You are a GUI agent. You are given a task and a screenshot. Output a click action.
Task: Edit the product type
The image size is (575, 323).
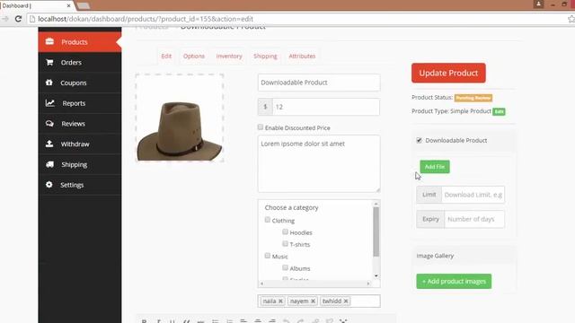(x=500, y=111)
